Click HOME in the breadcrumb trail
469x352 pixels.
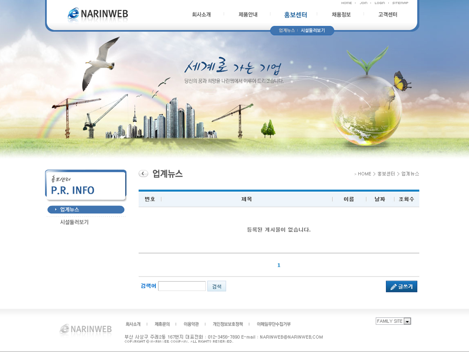click(x=364, y=174)
